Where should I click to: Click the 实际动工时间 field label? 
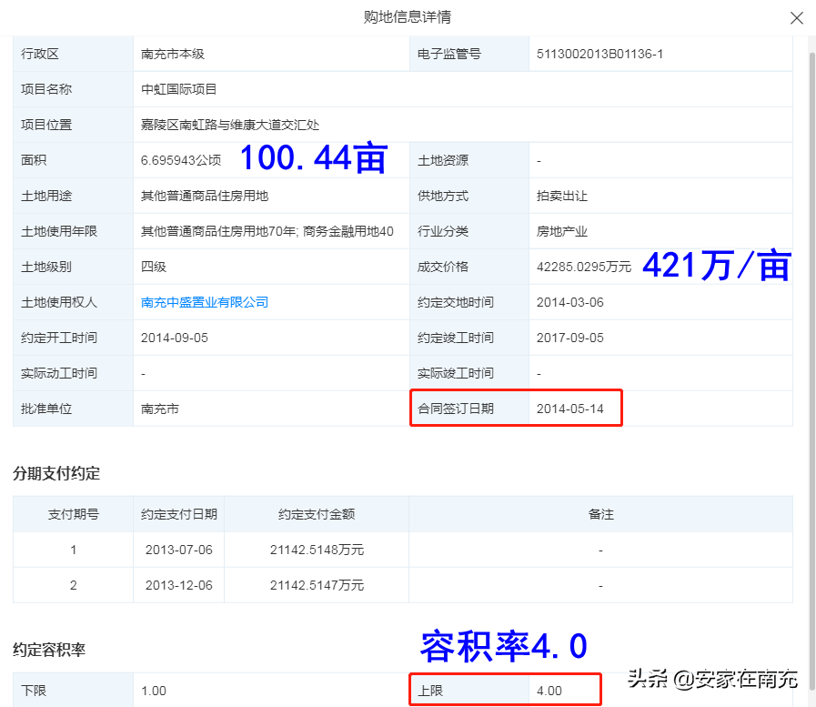[59, 373]
